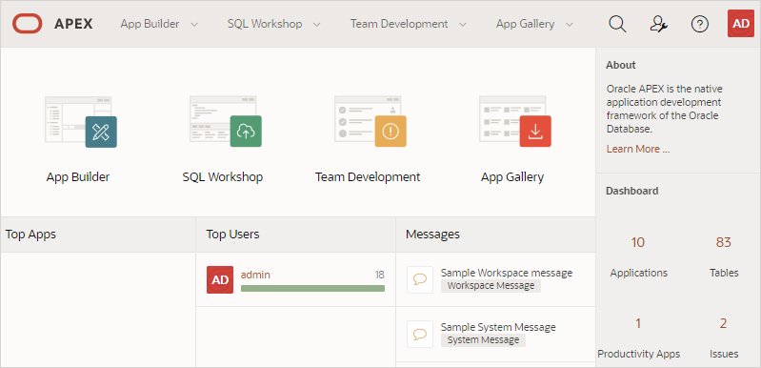
Task: Open the Administration user-wrench icon
Action: tap(658, 24)
